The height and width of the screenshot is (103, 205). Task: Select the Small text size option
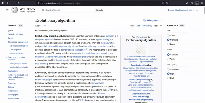click(x=168, y=36)
